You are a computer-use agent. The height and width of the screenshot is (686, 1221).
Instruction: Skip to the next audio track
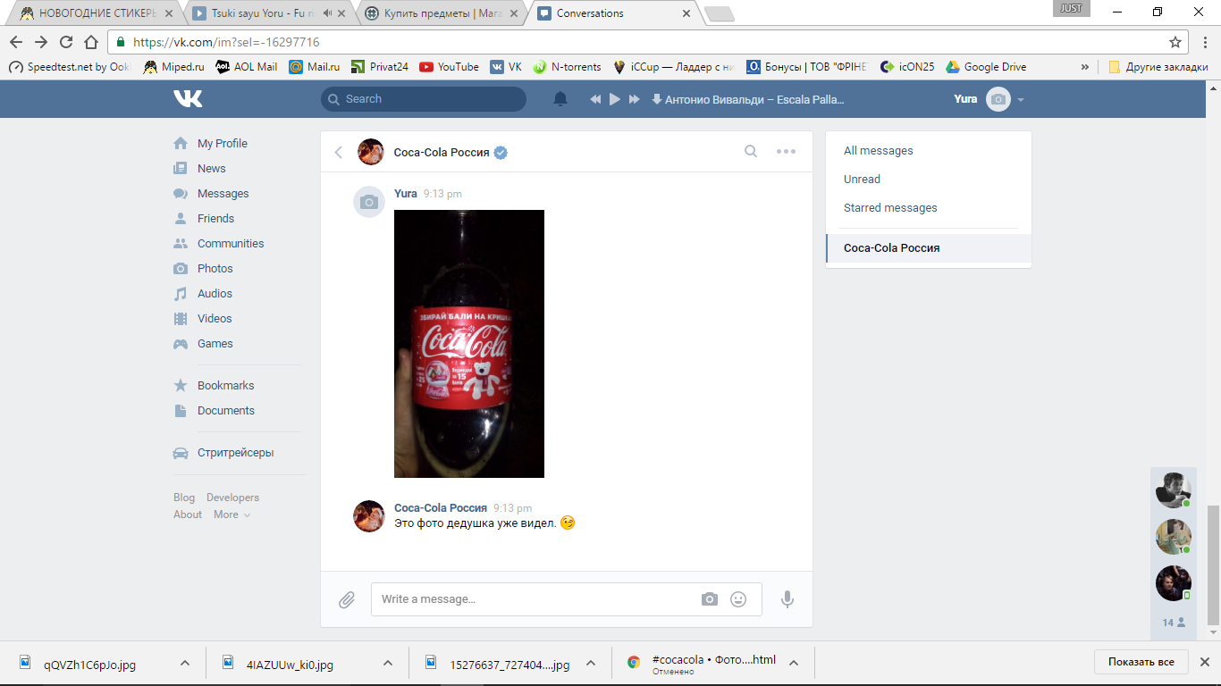(635, 99)
